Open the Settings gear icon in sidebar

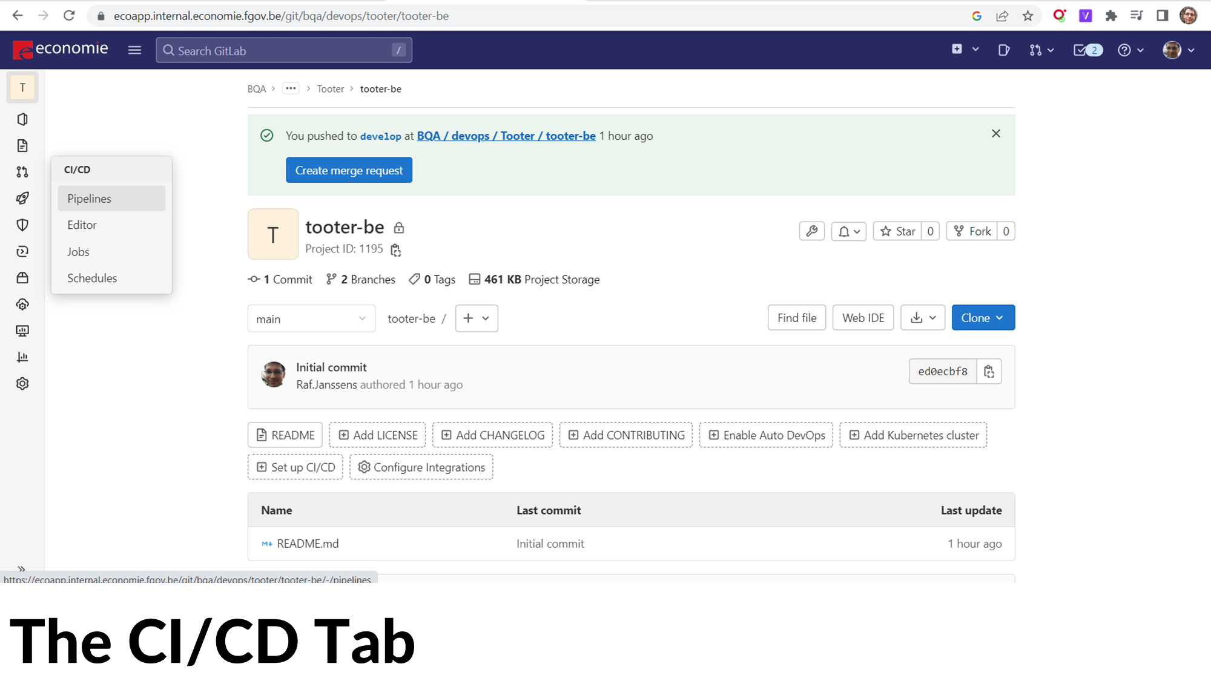[22, 384]
